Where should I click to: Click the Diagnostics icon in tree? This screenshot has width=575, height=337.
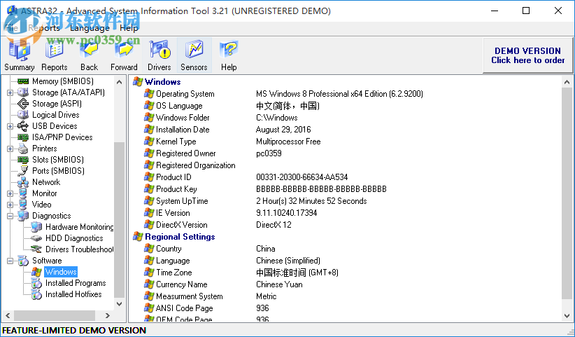pyautogui.click(x=23, y=216)
